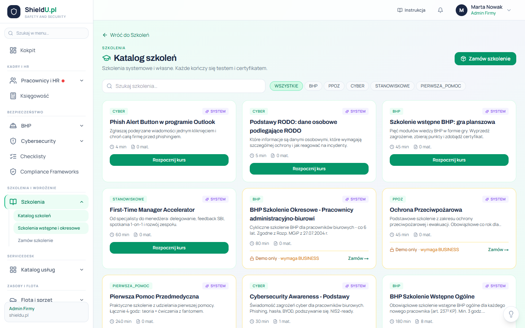Start the Phish Alert Button course
This screenshot has height=328, width=525.
pos(169,160)
